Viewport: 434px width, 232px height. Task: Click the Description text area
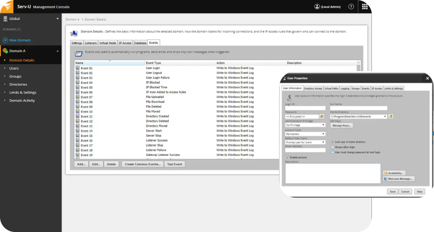pyautogui.click(x=333, y=173)
